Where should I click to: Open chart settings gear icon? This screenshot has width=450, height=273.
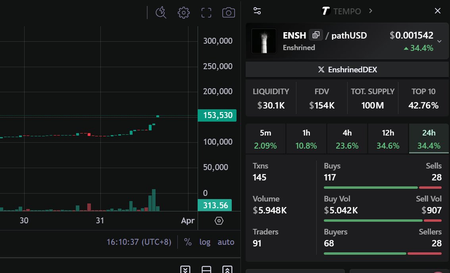click(x=184, y=13)
